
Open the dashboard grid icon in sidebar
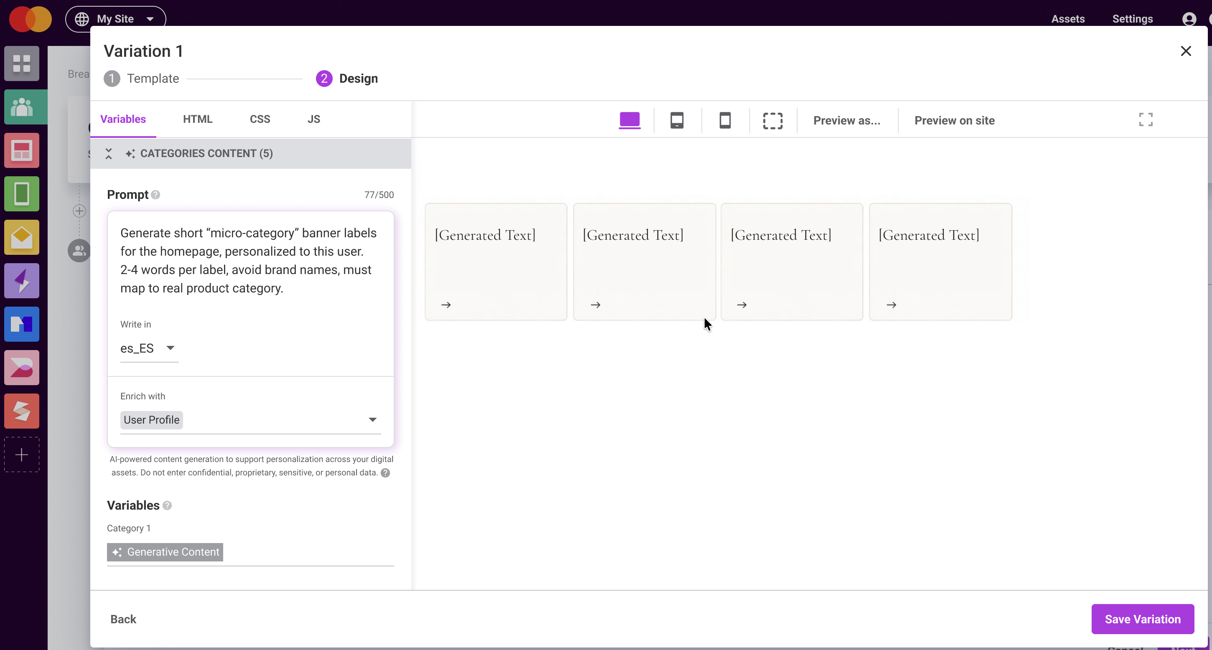(x=22, y=63)
